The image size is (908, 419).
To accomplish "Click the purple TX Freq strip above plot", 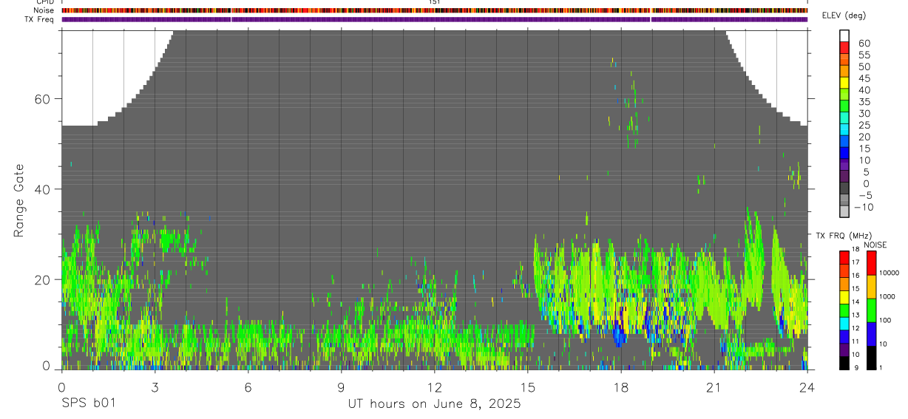I will pos(435,19).
